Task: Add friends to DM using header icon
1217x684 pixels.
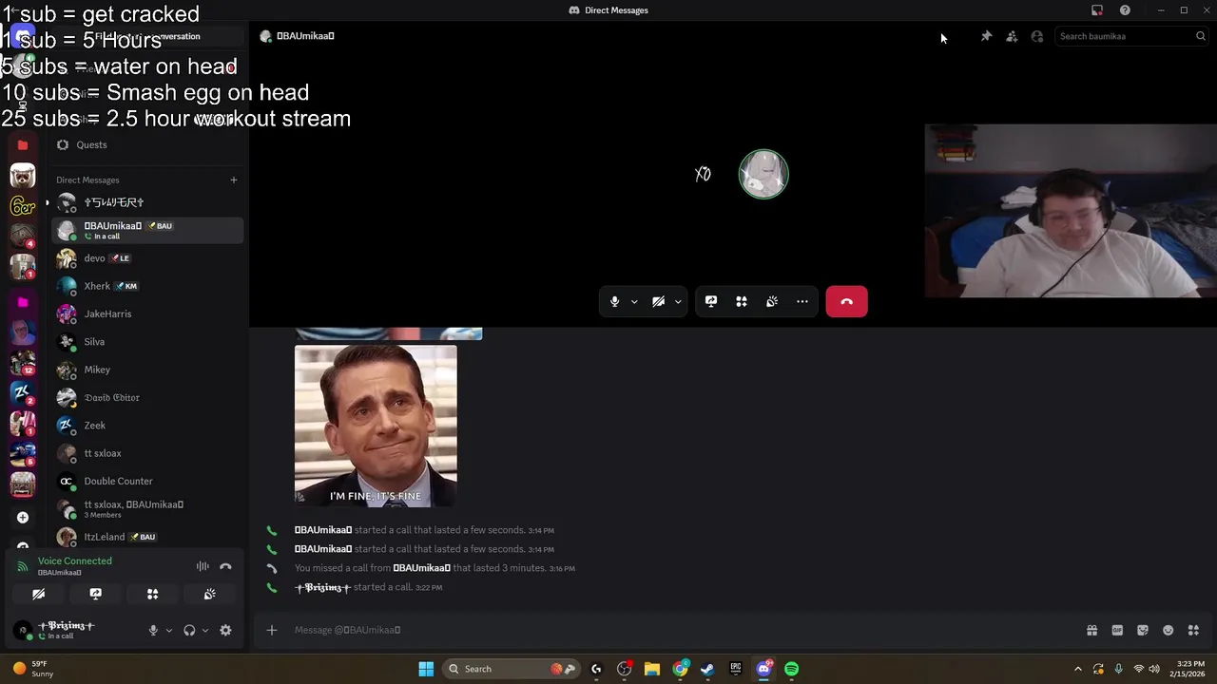Action: (1012, 36)
